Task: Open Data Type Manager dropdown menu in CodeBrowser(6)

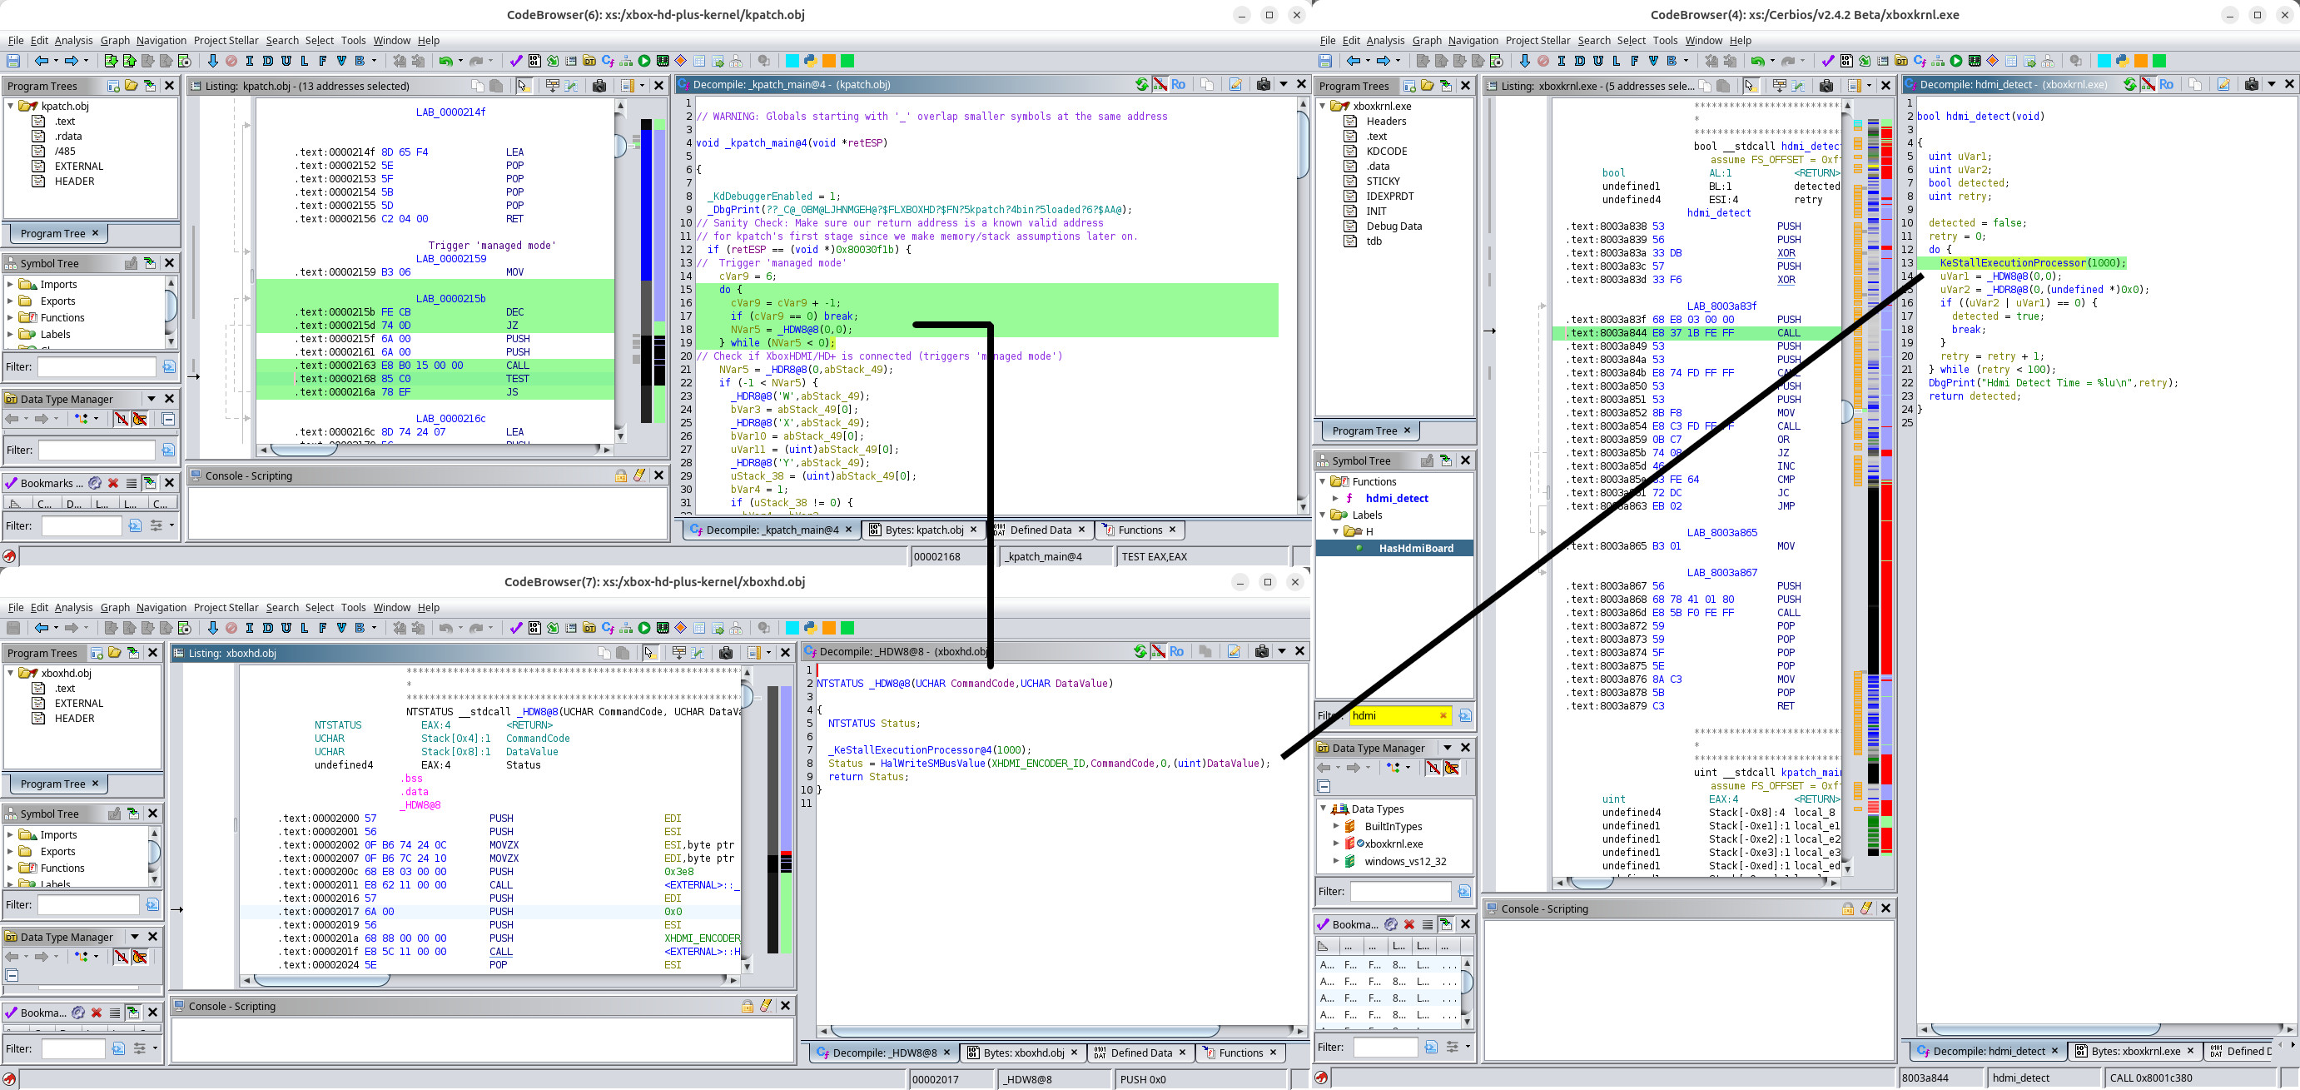Action: [151, 399]
